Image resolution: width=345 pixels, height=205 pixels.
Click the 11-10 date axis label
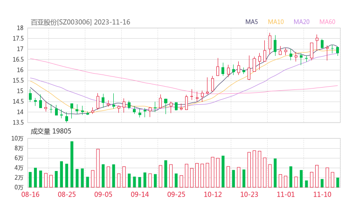click(x=322, y=194)
